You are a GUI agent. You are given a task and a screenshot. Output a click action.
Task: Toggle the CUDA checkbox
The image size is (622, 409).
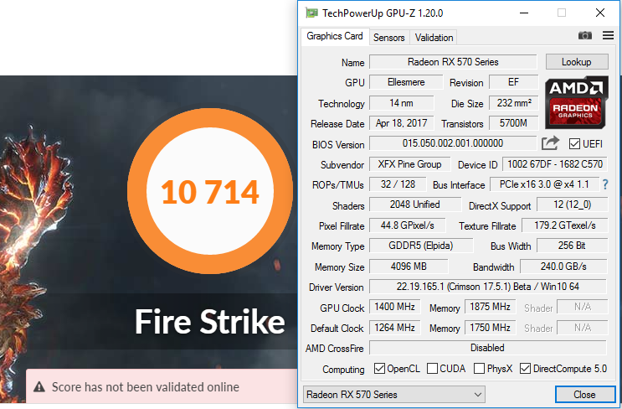(x=432, y=369)
